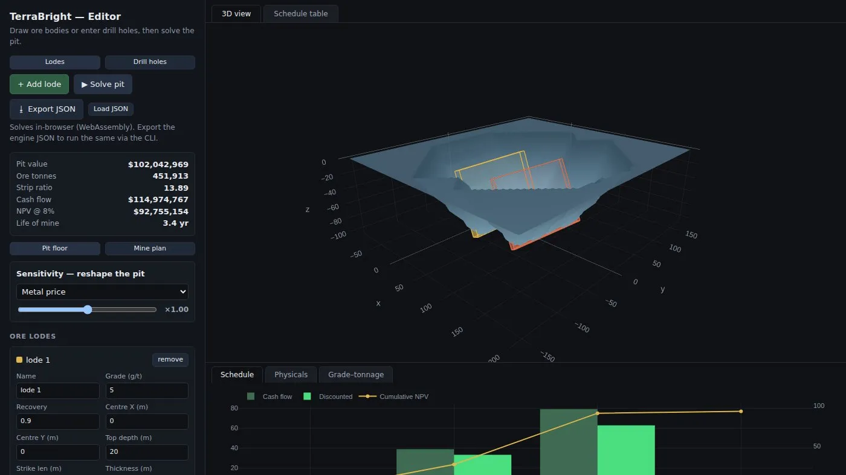Switch to Drill holes mode

click(150, 62)
